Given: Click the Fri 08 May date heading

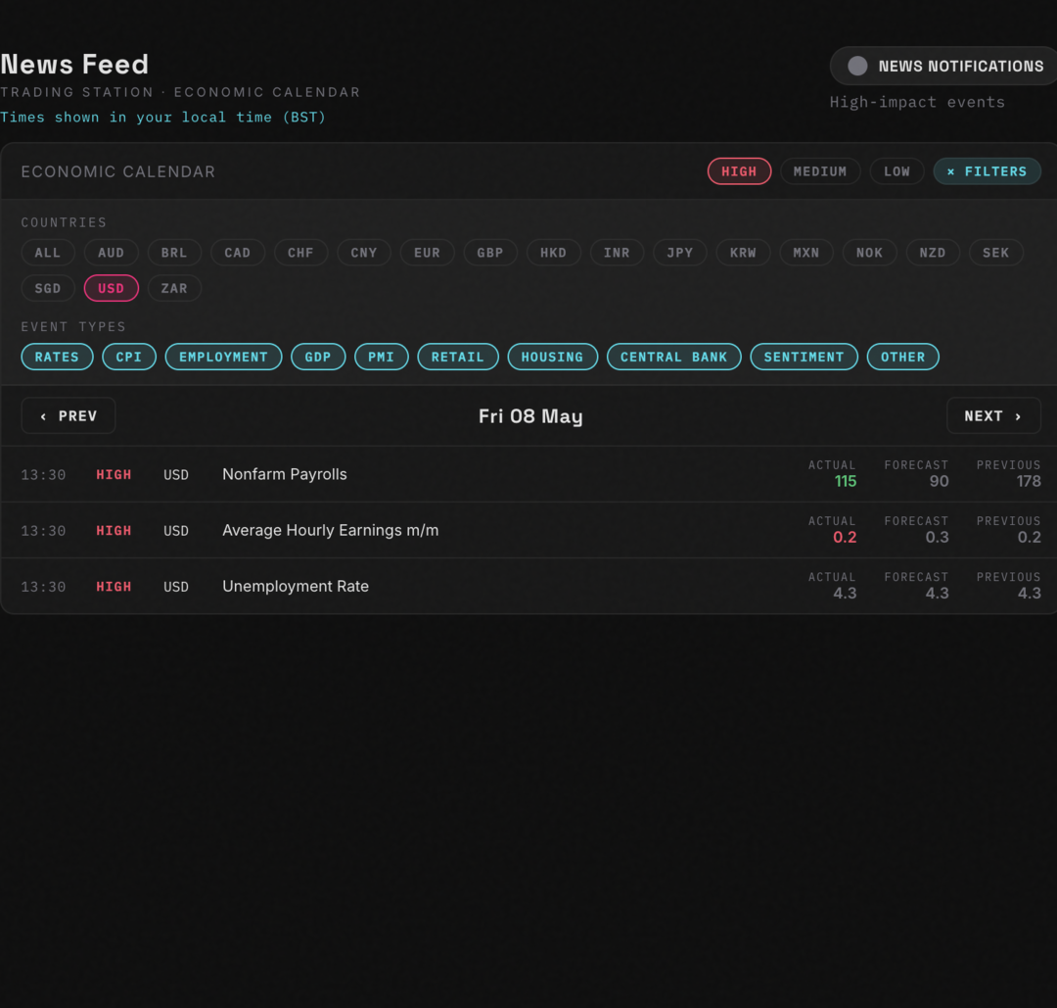Looking at the screenshot, I should tap(530, 416).
